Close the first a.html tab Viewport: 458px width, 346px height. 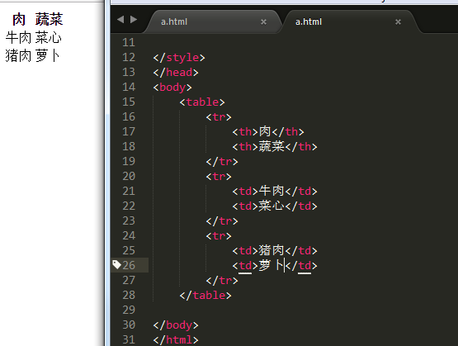[263, 22]
